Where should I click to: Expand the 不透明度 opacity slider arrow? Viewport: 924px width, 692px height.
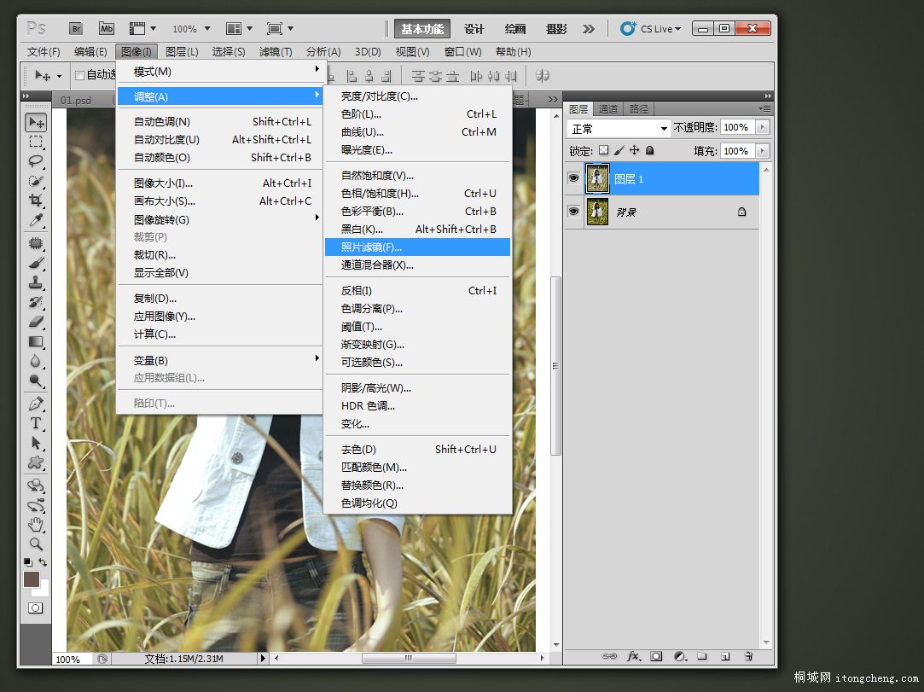tap(762, 127)
